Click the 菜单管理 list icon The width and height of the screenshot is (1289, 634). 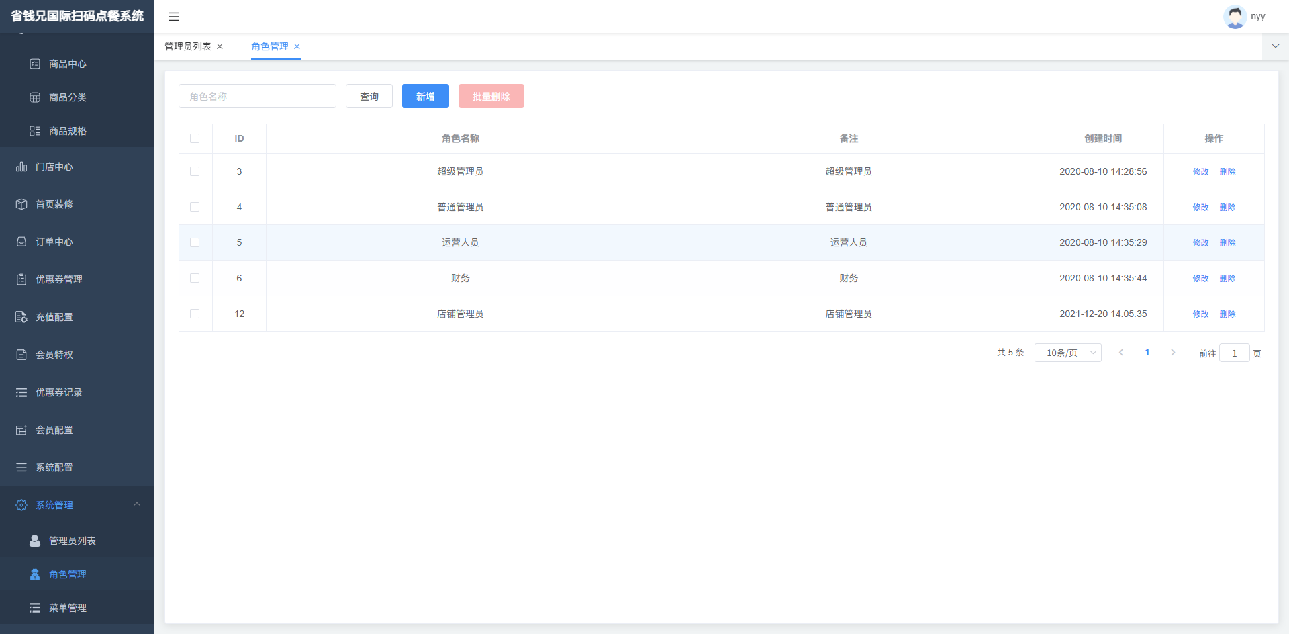pos(35,608)
